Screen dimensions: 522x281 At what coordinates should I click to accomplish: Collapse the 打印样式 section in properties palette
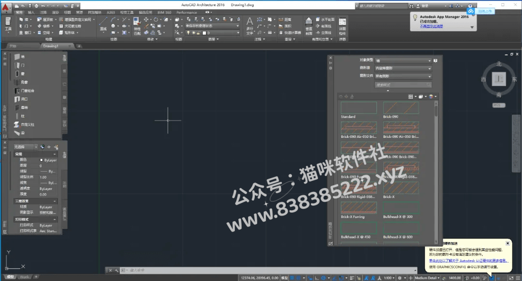tap(55, 220)
